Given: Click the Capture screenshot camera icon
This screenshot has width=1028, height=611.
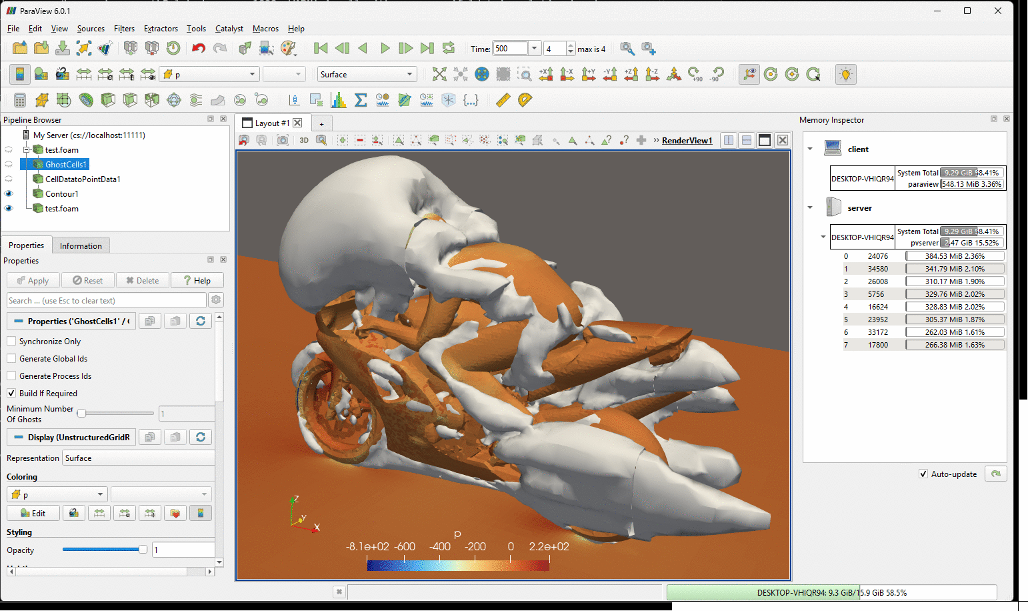Looking at the screenshot, I should pos(283,140).
